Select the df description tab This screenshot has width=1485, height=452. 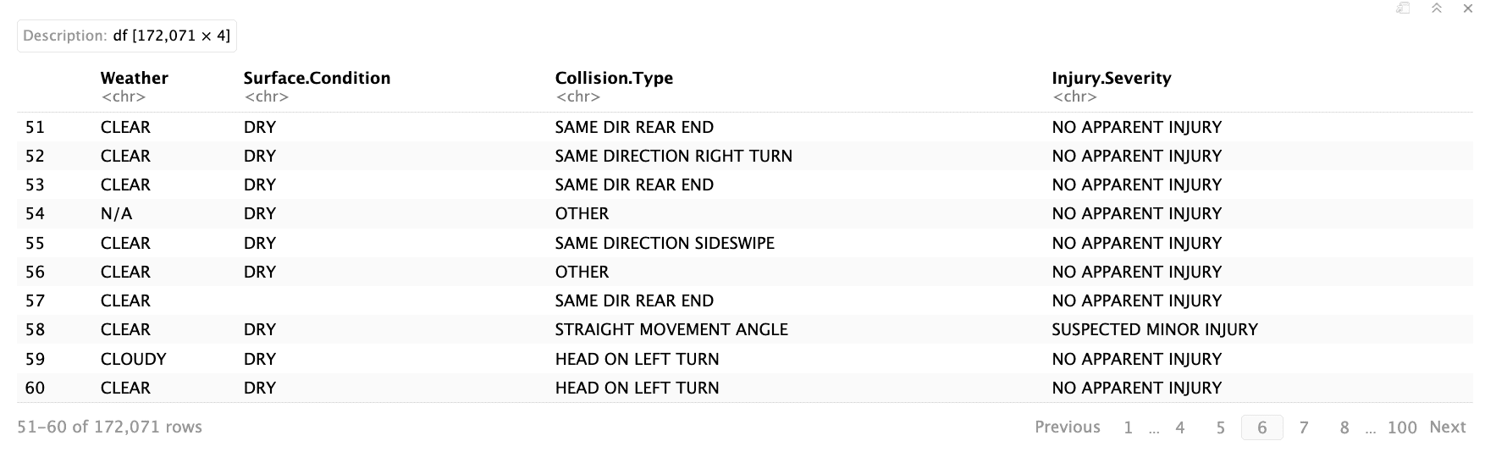(127, 36)
